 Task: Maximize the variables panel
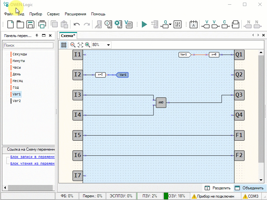(44, 35)
